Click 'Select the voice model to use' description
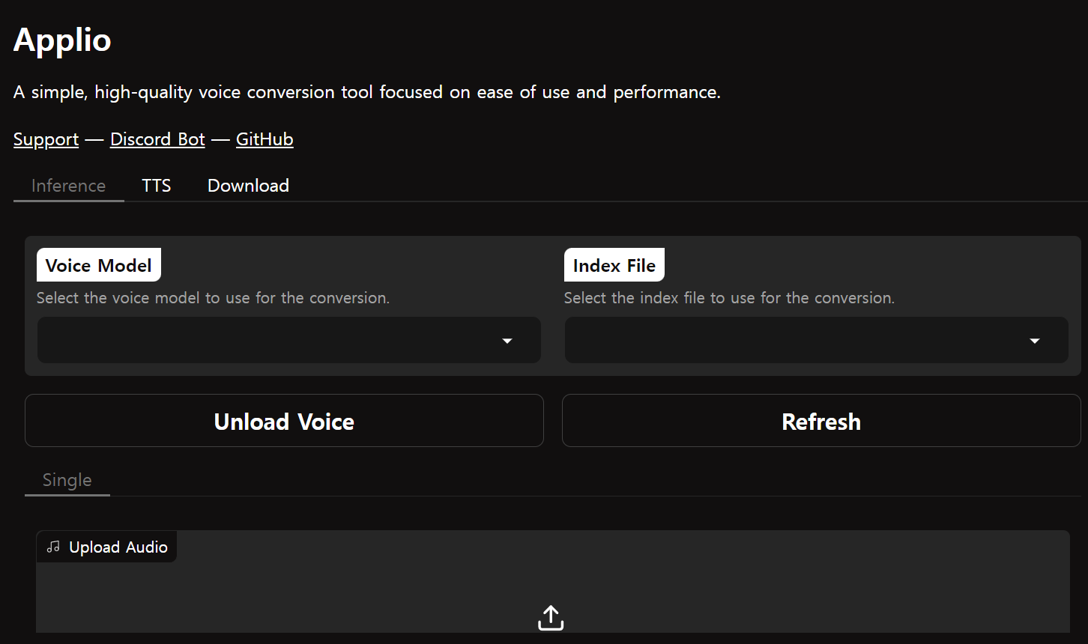The height and width of the screenshot is (644, 1088). 213,298
